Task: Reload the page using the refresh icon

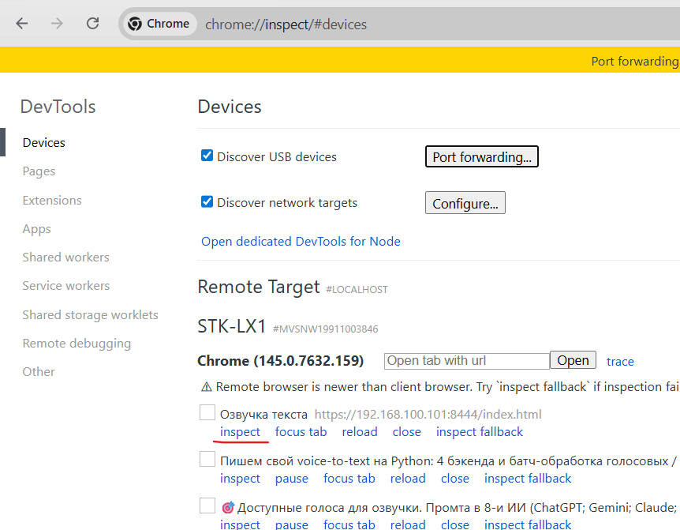Action: coord(92,24)
